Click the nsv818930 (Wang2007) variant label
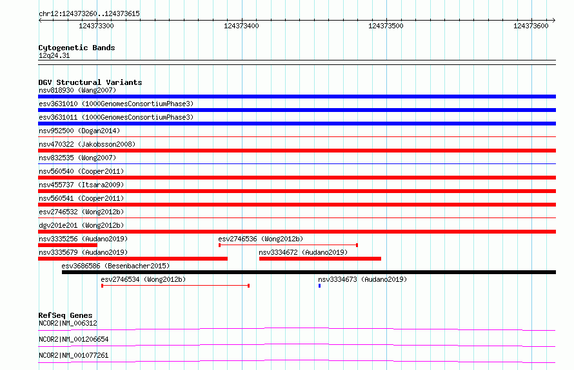 point(77,90)
